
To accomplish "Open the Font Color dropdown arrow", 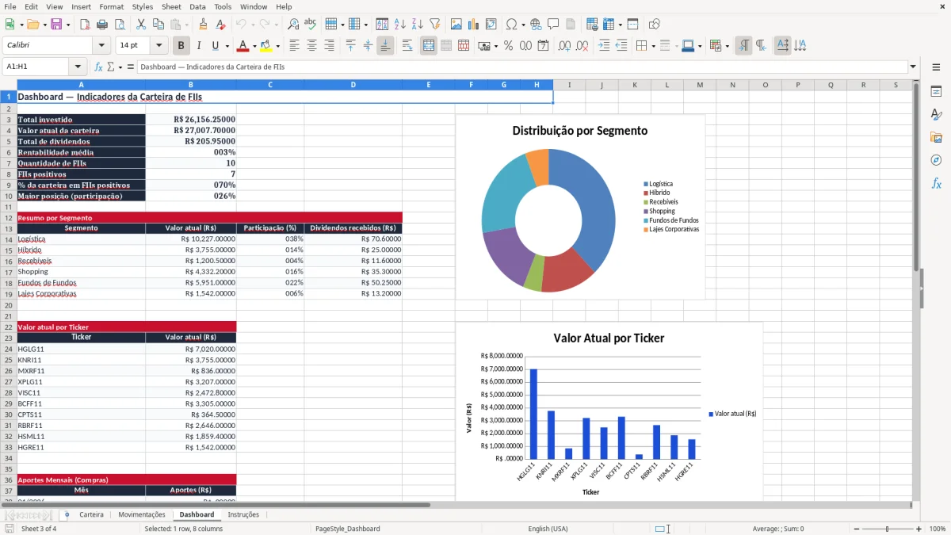I will (x=256, y=46).
